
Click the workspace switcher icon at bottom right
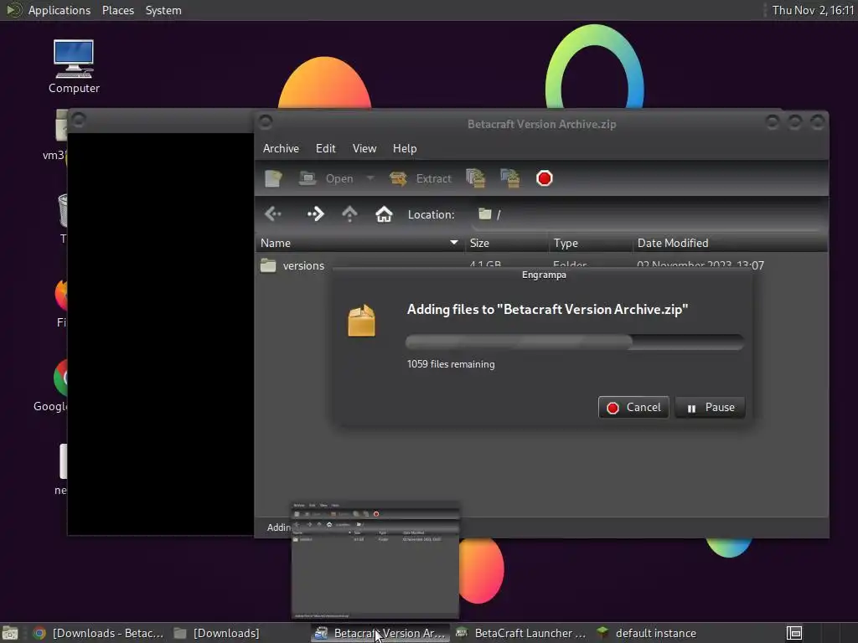[794, 633]
